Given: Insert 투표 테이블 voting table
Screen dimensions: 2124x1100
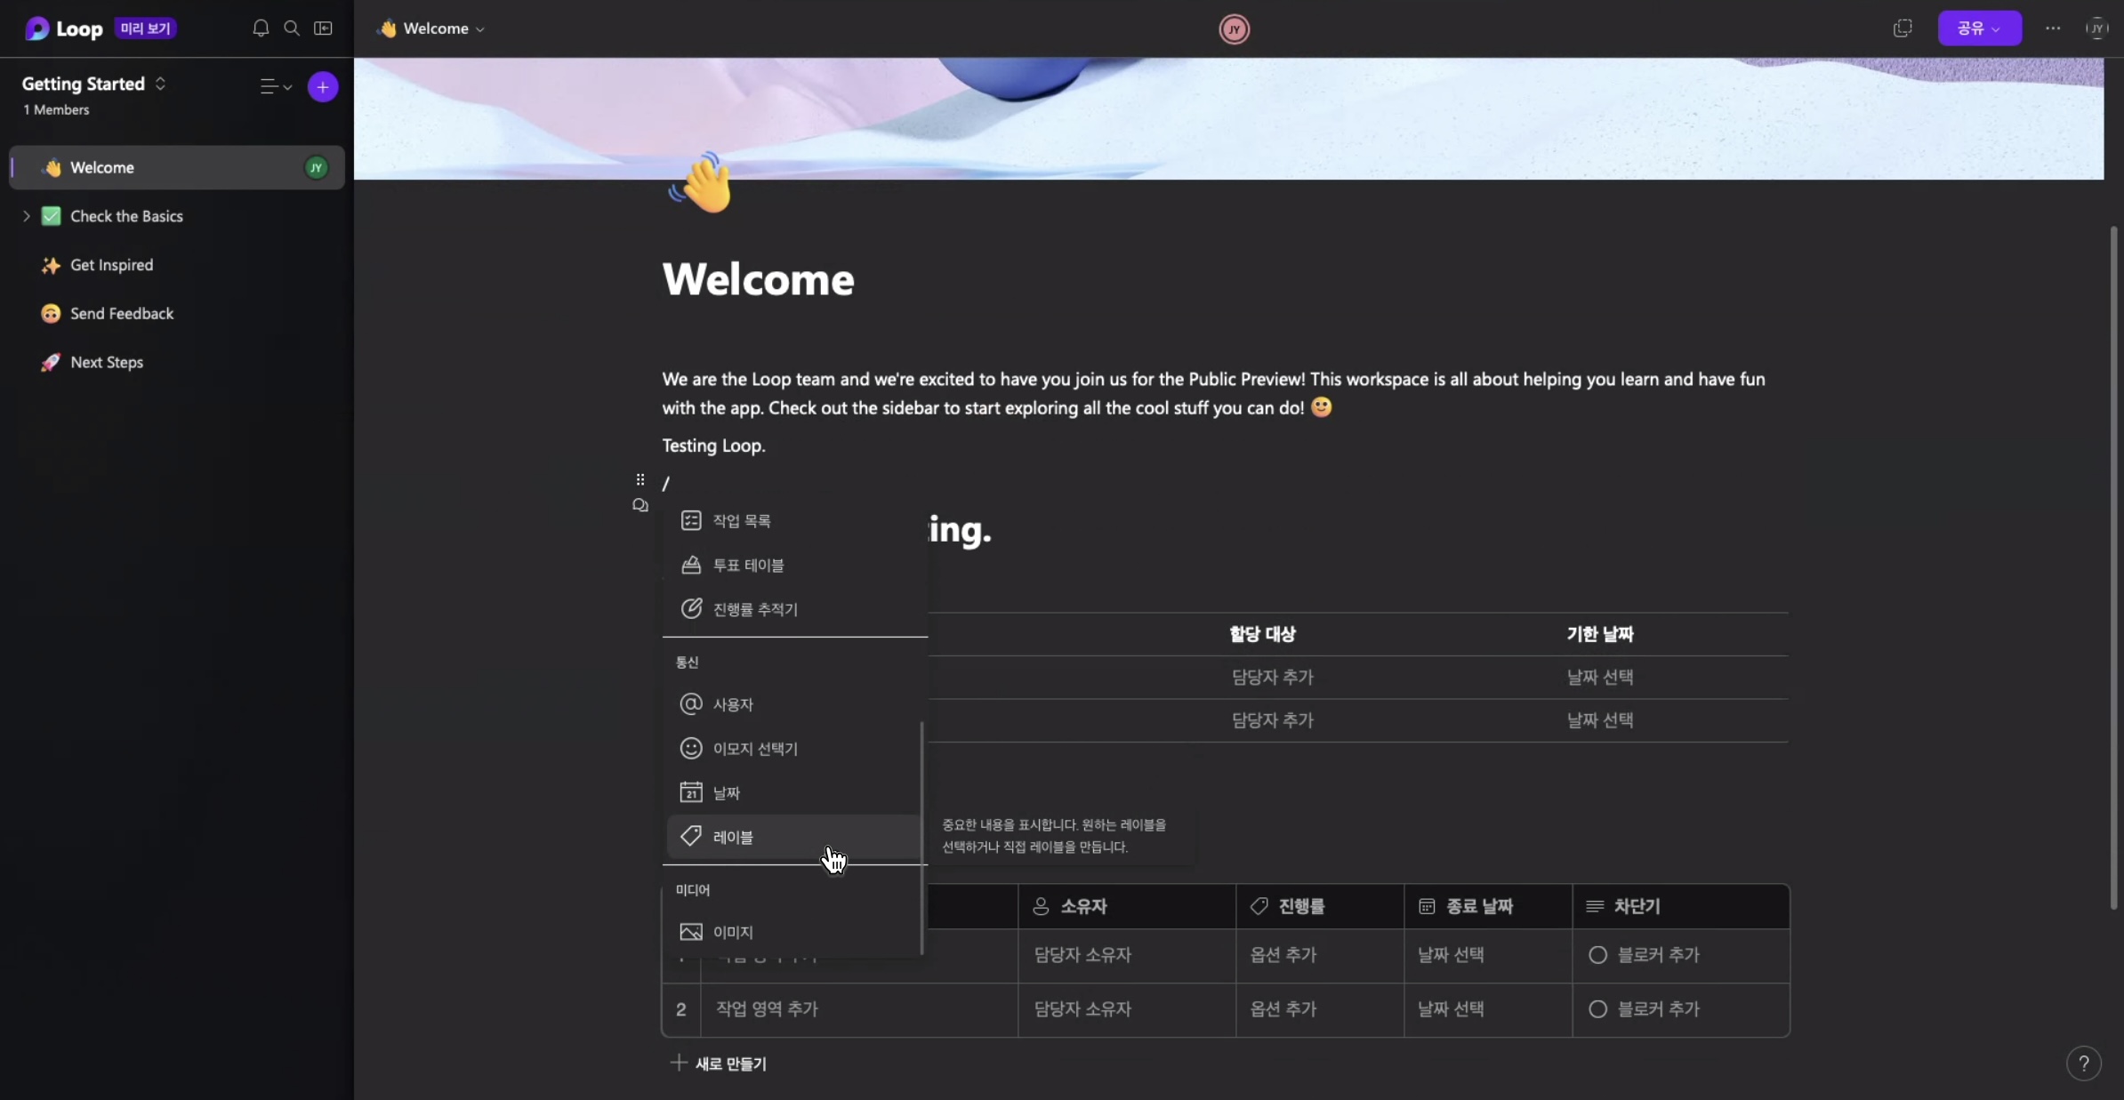Looking at the screenshot, I should pyautogui.click(x=794, y=566).
